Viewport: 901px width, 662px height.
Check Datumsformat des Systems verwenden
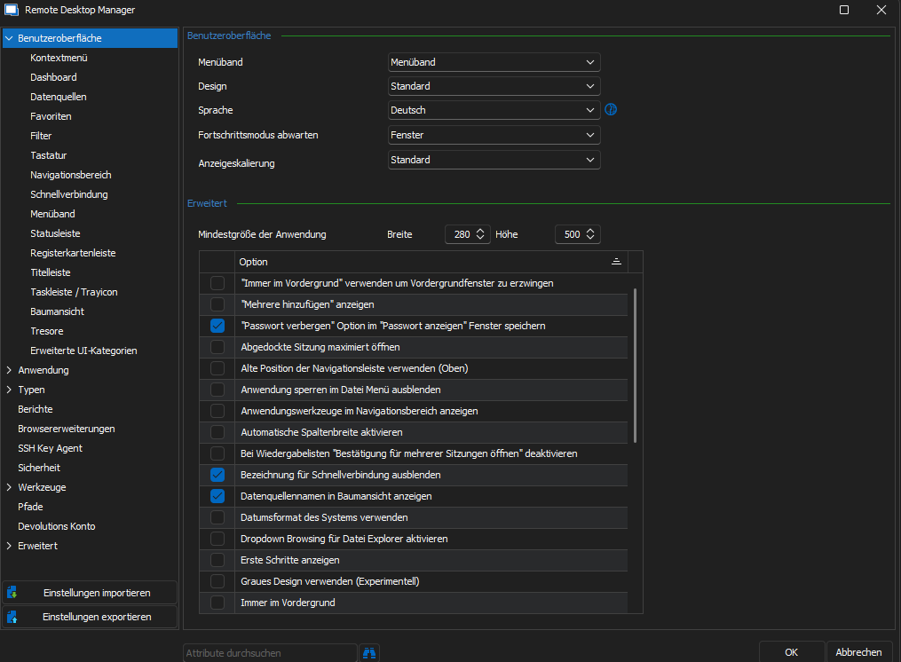pos(217,517)
